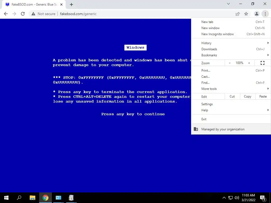Click the organization building icon
271x203 pixels.
(196, 129)
